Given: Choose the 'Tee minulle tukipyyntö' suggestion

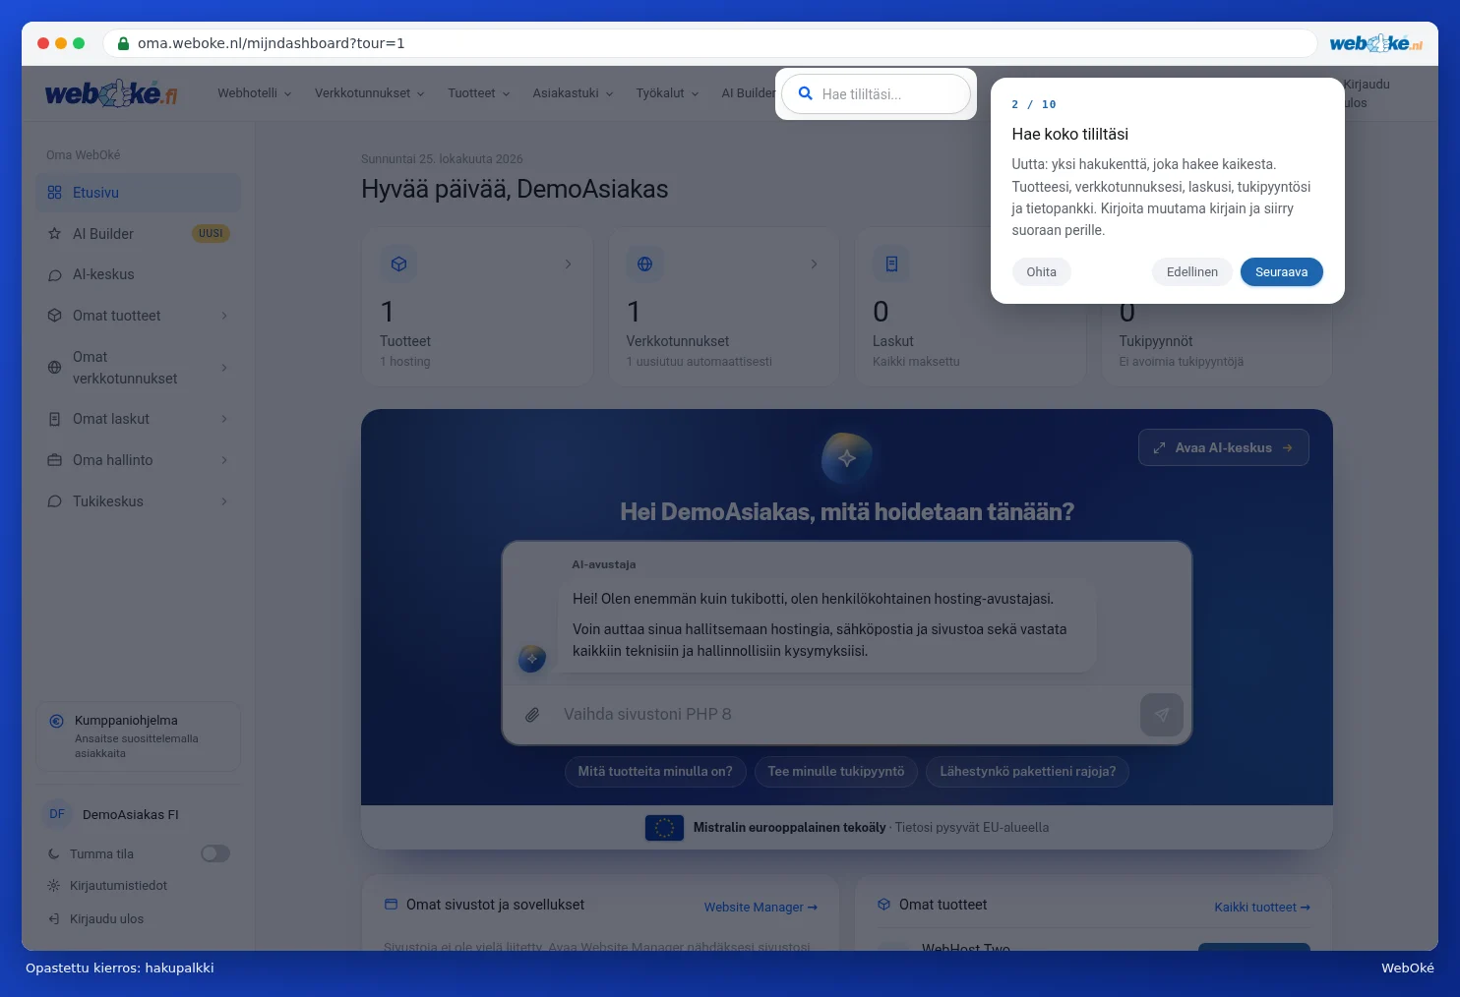Looking at the screenshot, I should [x=836, y=772].
